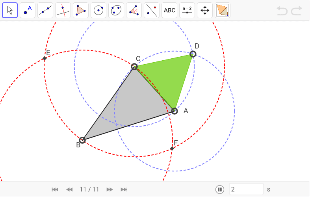The image size is (310, 197).
Task: Click the 11 / 11 step counter
Action: click(x=89, y=190)
